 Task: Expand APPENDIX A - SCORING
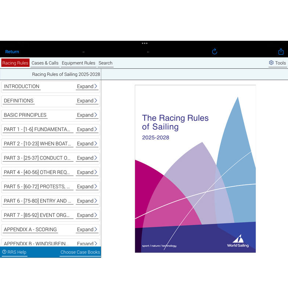pos(87,230)
